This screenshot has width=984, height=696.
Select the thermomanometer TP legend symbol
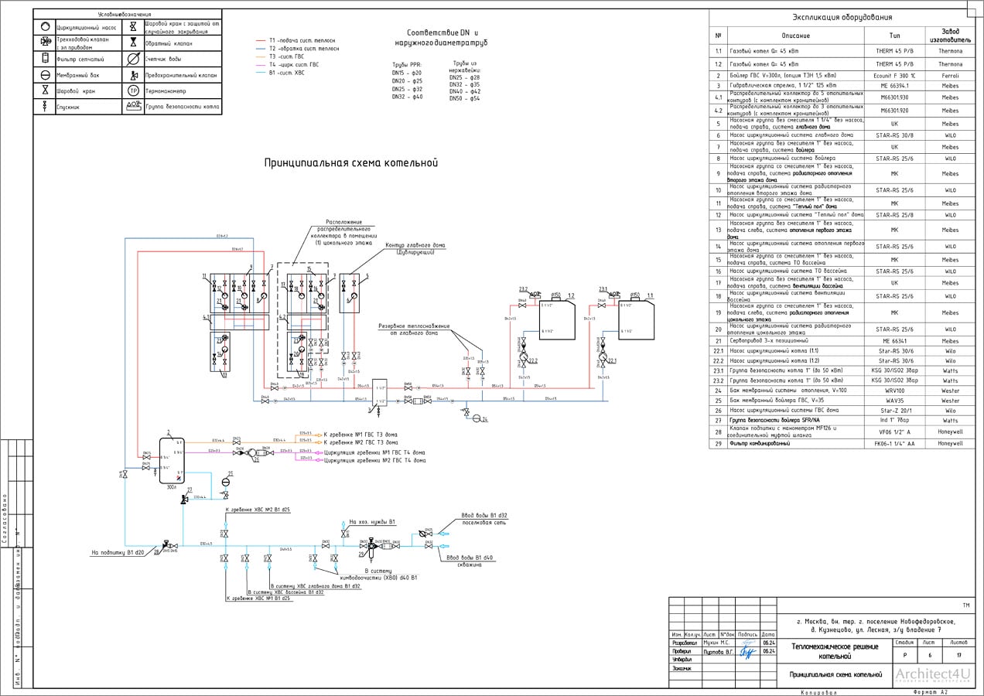[133, 91]
